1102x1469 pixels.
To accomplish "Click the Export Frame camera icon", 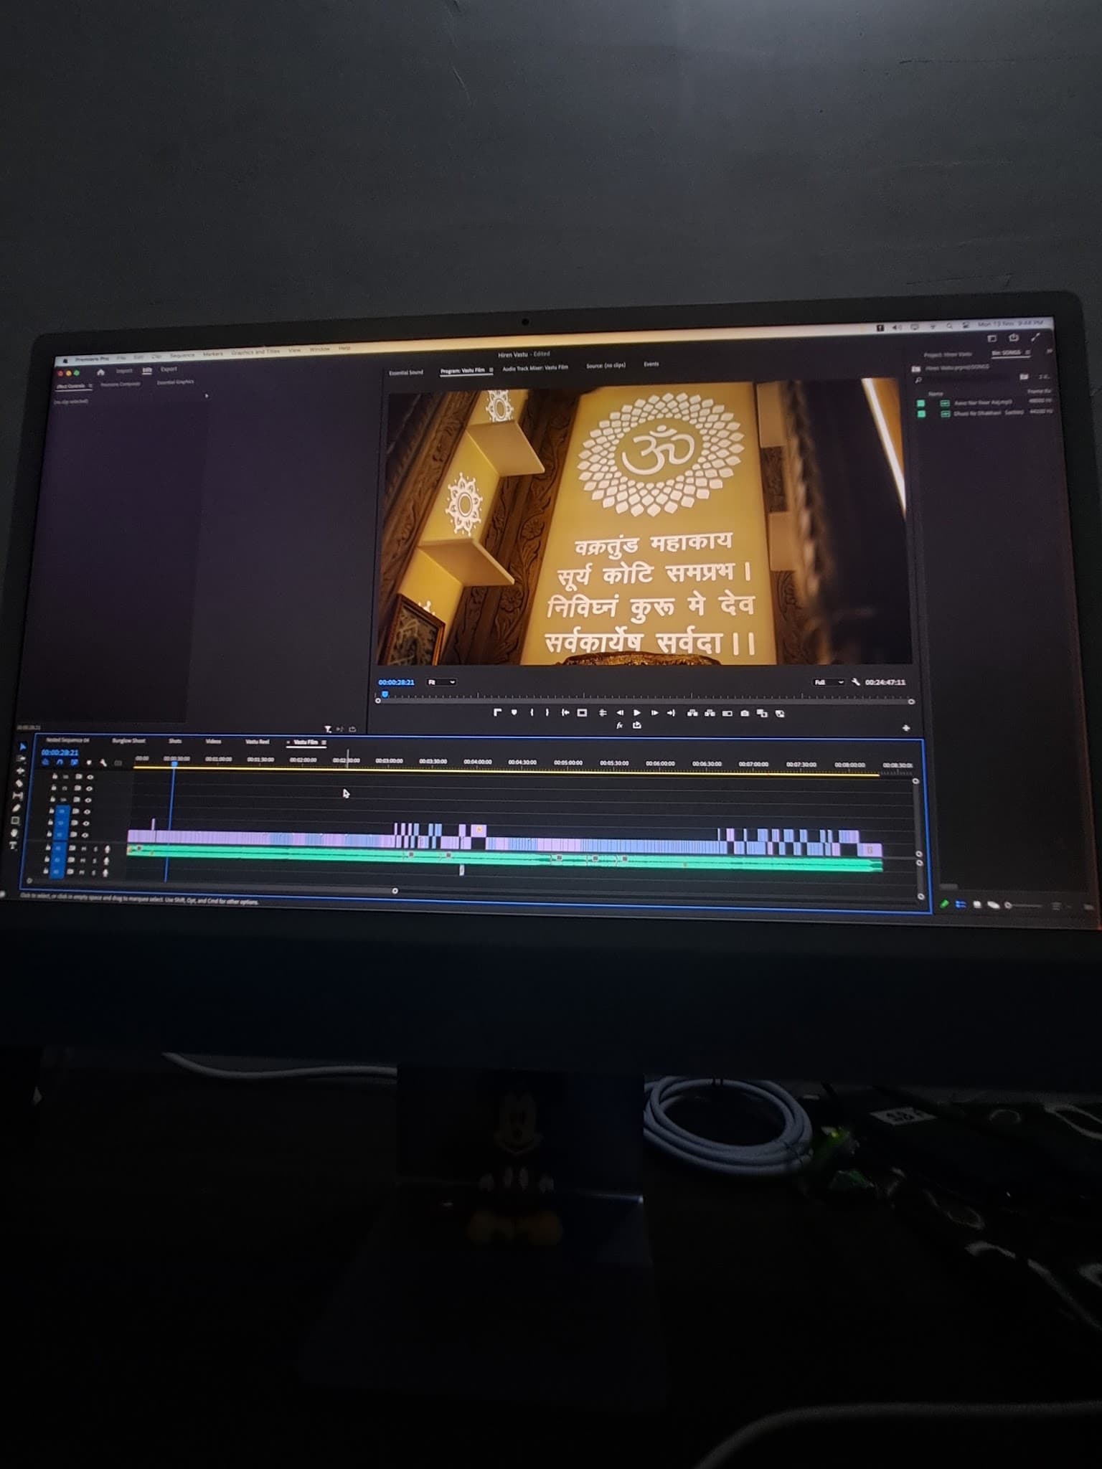I will coord(745,713).
